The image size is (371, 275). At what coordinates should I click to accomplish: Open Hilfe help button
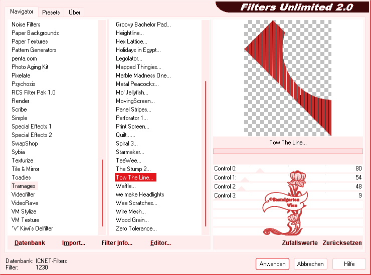[x=349, y=264]
